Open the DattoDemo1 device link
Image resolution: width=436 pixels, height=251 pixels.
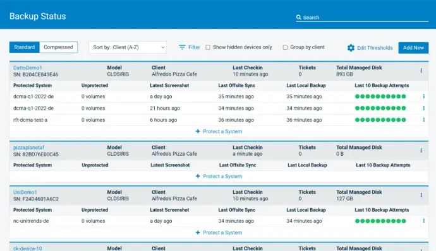click(x=28, y=67)
